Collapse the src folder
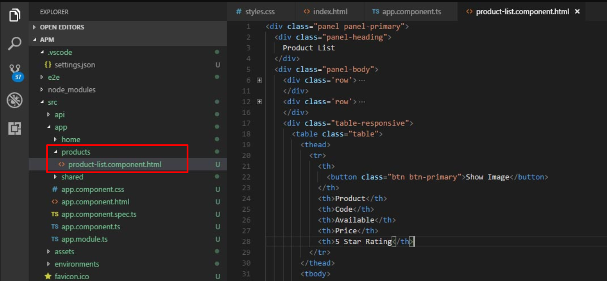 click(42, 102)
